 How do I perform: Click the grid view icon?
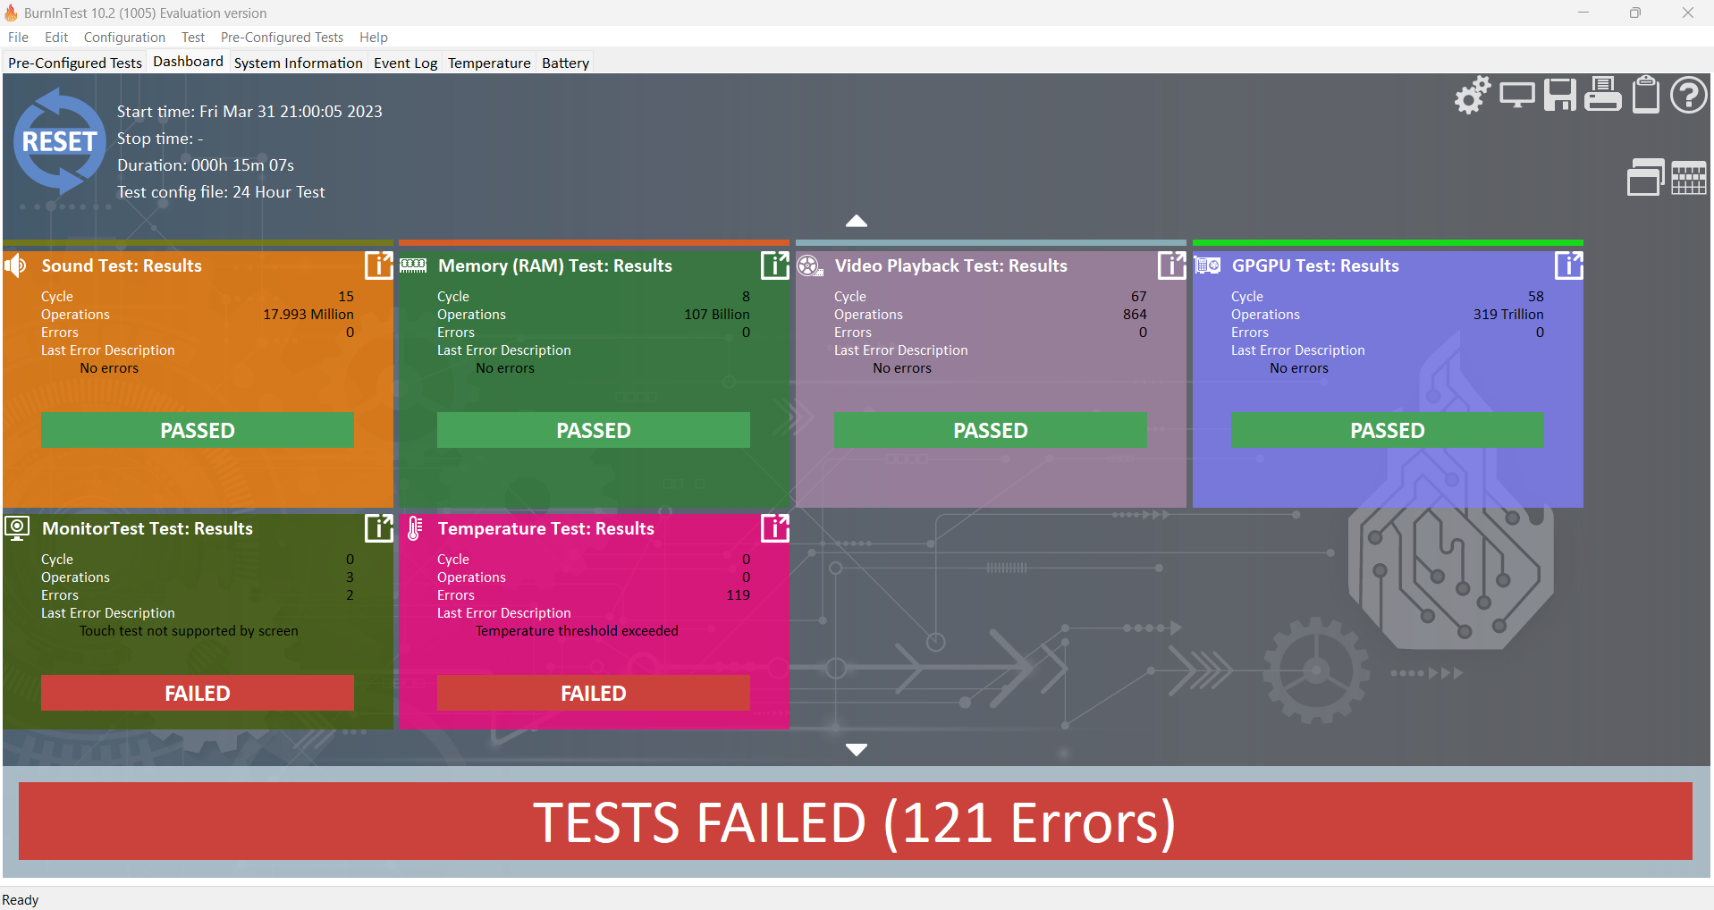pyautogui.click(x=1689, y=178)
